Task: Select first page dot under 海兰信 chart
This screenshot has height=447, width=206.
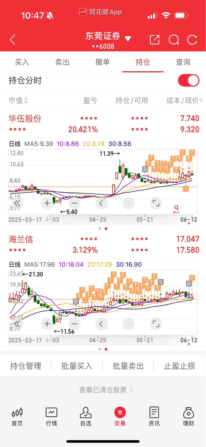Action: [x=100, y=349]
